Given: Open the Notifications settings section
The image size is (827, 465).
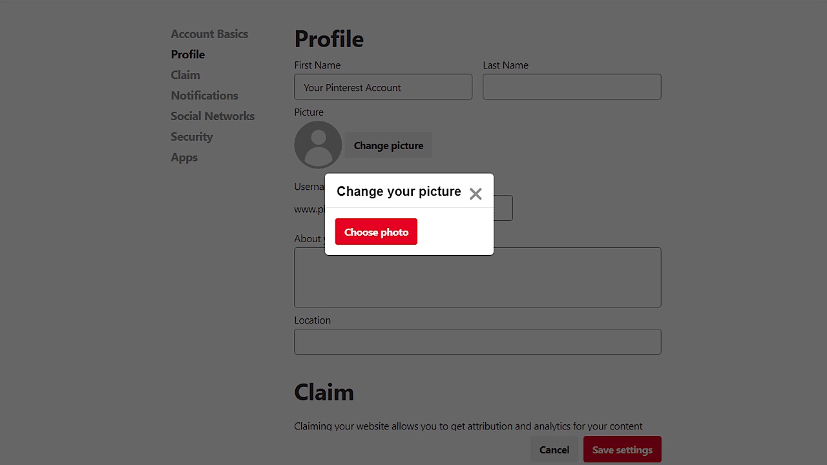Looking at the screenshot, I should [x=204, y=96].
